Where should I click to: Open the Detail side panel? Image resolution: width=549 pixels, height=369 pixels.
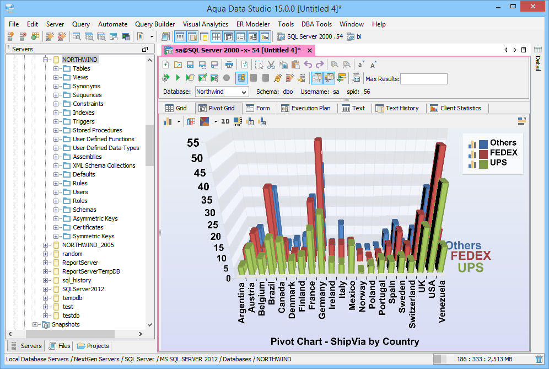538,58
